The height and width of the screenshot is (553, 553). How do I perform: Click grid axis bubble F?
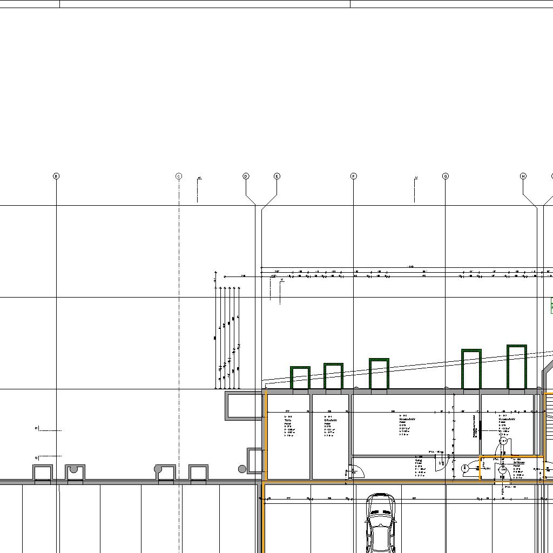tap(354, 176)
